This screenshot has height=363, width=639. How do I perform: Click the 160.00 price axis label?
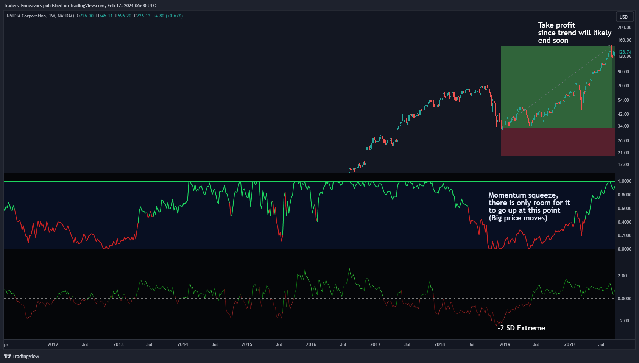coord(625,40)
